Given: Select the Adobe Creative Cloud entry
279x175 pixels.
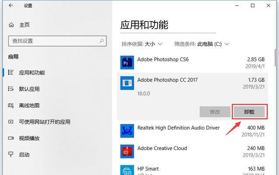Looking at the screenshot, I should (x=192, y=151).
